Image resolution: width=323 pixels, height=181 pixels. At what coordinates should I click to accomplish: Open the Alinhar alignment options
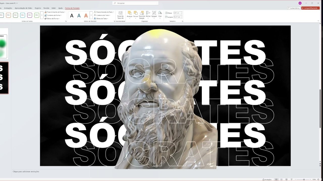(x=148, y=15)
